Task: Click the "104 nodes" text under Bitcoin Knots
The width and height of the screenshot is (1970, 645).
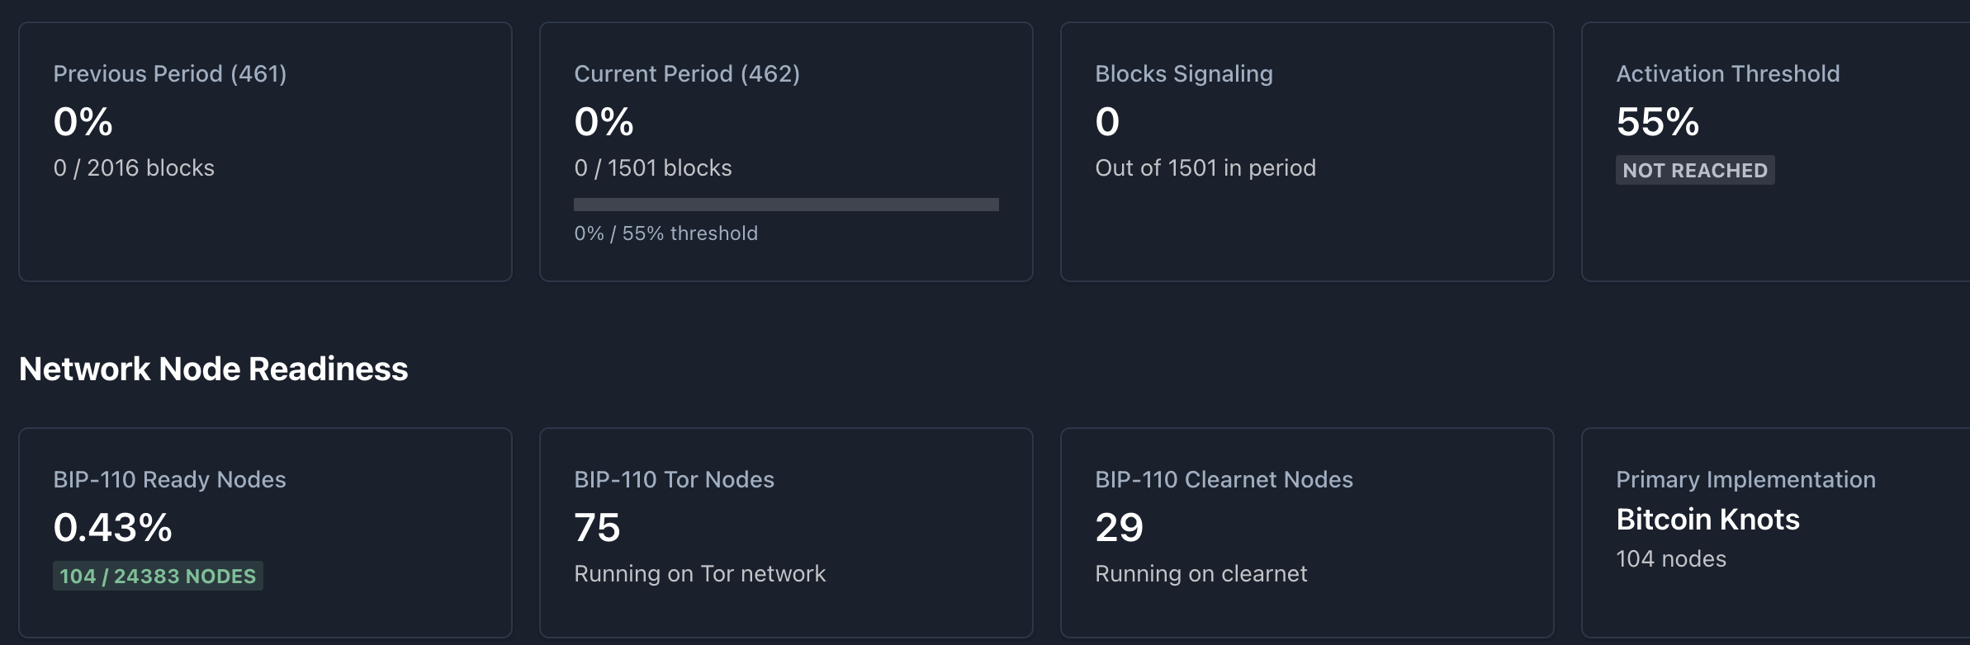Action: (1671, 559)
